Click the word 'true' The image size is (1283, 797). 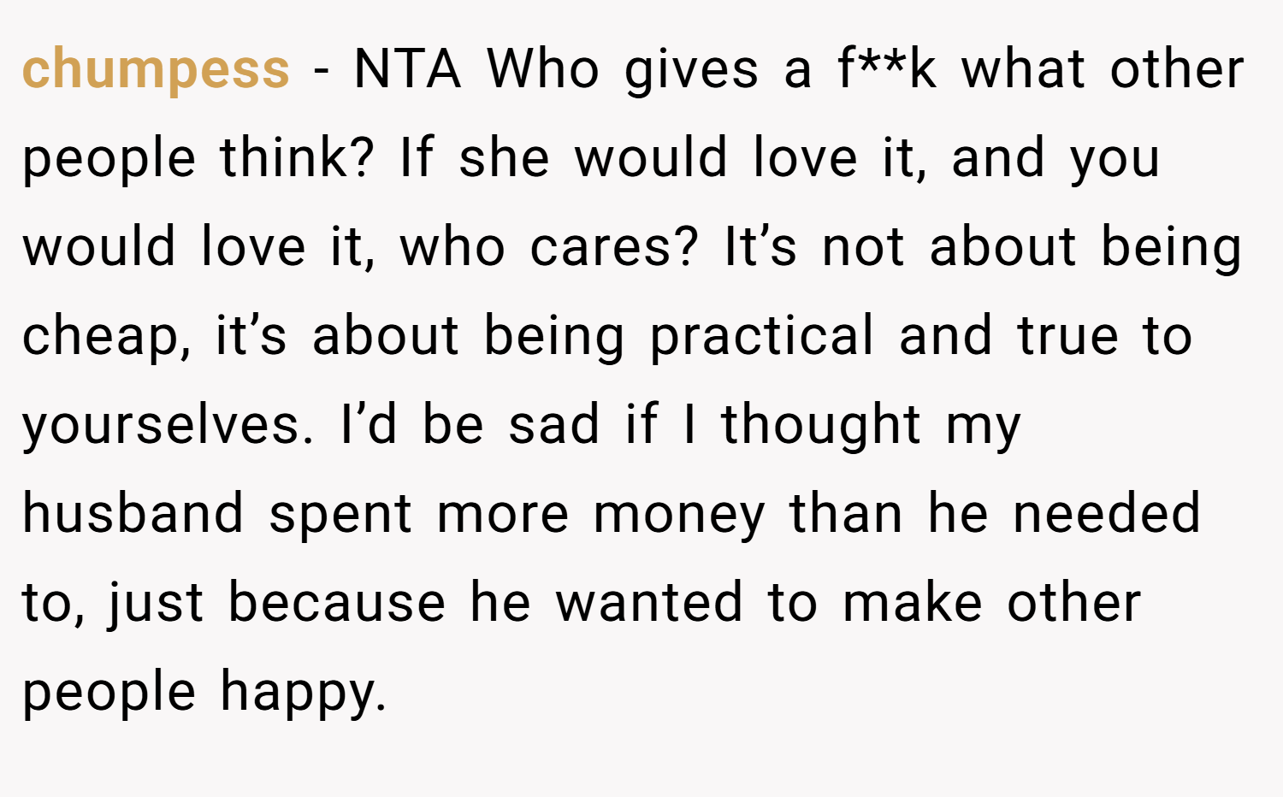pos(1067,335)
